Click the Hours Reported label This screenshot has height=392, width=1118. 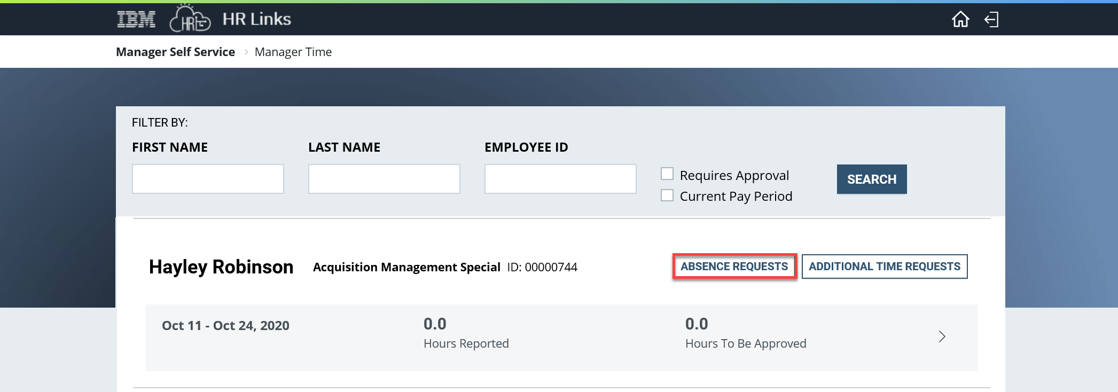point(466,343)
